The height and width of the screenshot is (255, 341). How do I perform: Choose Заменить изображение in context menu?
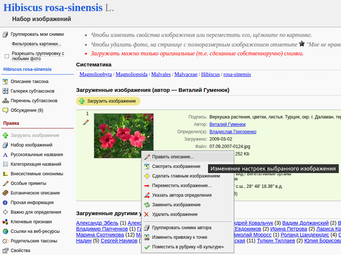pyautogui.click(x=188, y=204)
